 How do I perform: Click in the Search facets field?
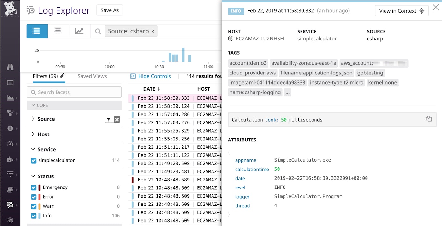74,92
